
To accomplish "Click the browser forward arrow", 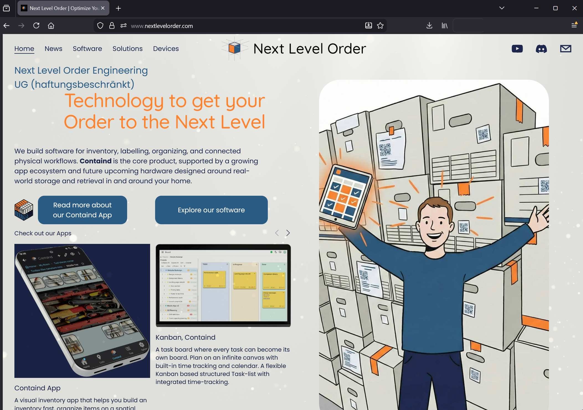I will 21,26.
